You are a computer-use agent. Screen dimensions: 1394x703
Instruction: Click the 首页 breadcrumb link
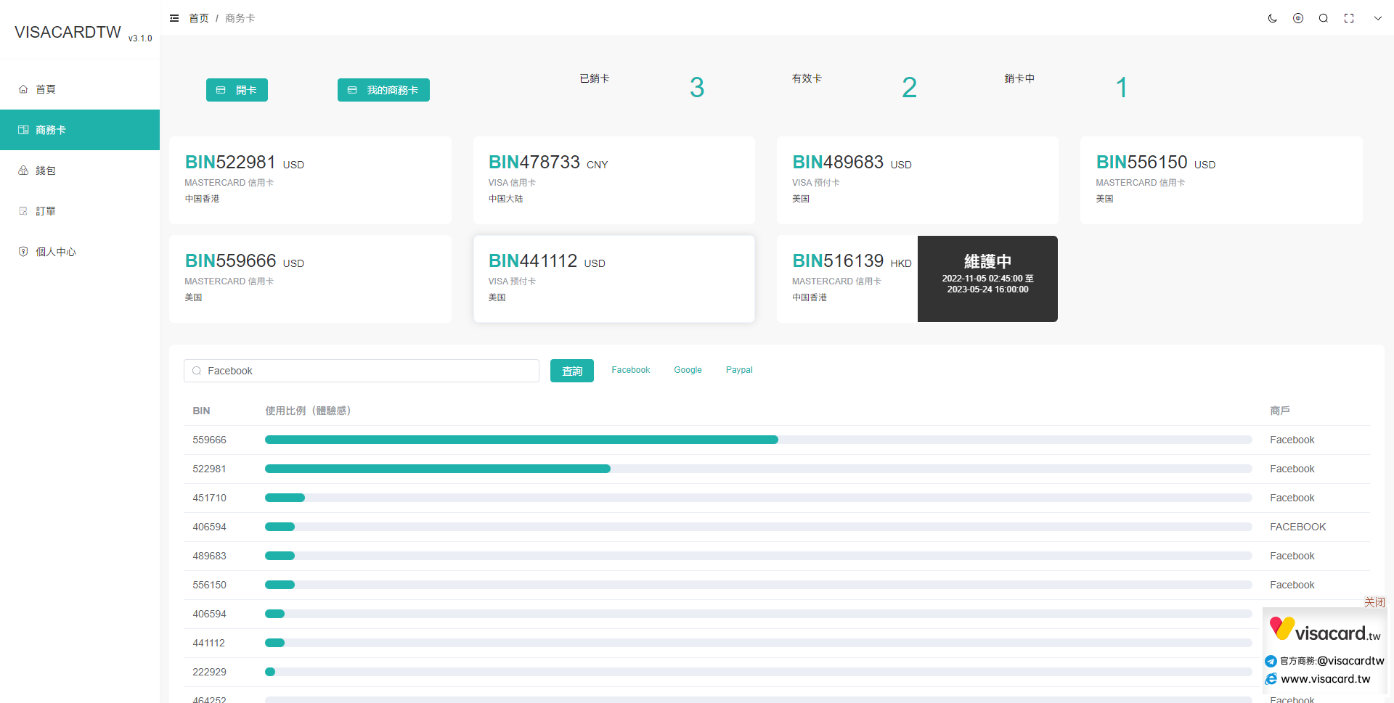(x=198, y=18)
